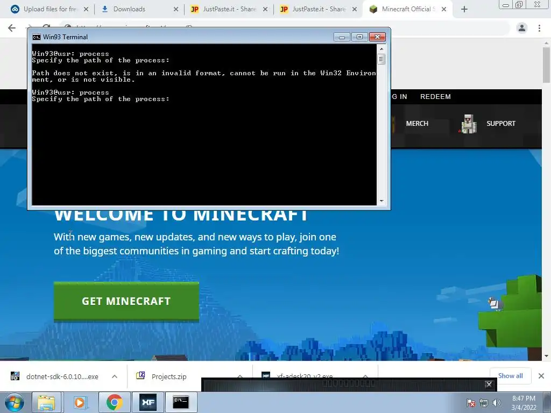Close the Minecraft Official tab
551x413 pixels.
444,10
